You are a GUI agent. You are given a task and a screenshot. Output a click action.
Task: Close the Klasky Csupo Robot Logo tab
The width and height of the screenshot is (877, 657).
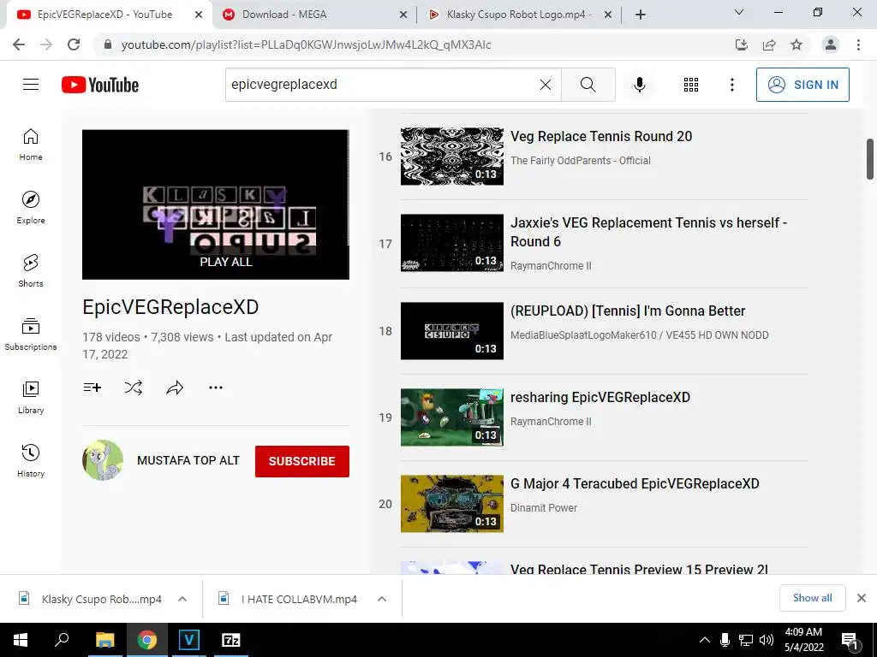point(608,15)
